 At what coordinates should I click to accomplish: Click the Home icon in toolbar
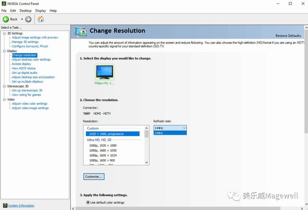[x=40, y=19]
